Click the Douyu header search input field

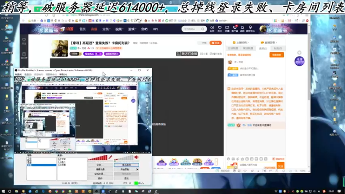click(x=192, y=29)
